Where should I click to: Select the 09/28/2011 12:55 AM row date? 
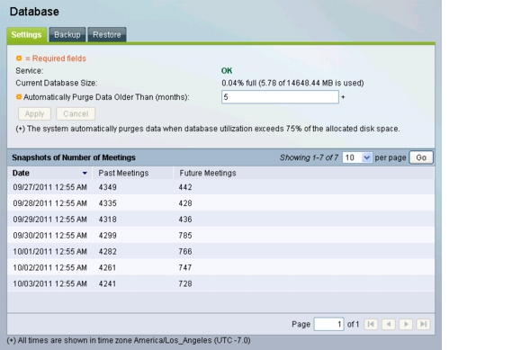pos(49,203)
